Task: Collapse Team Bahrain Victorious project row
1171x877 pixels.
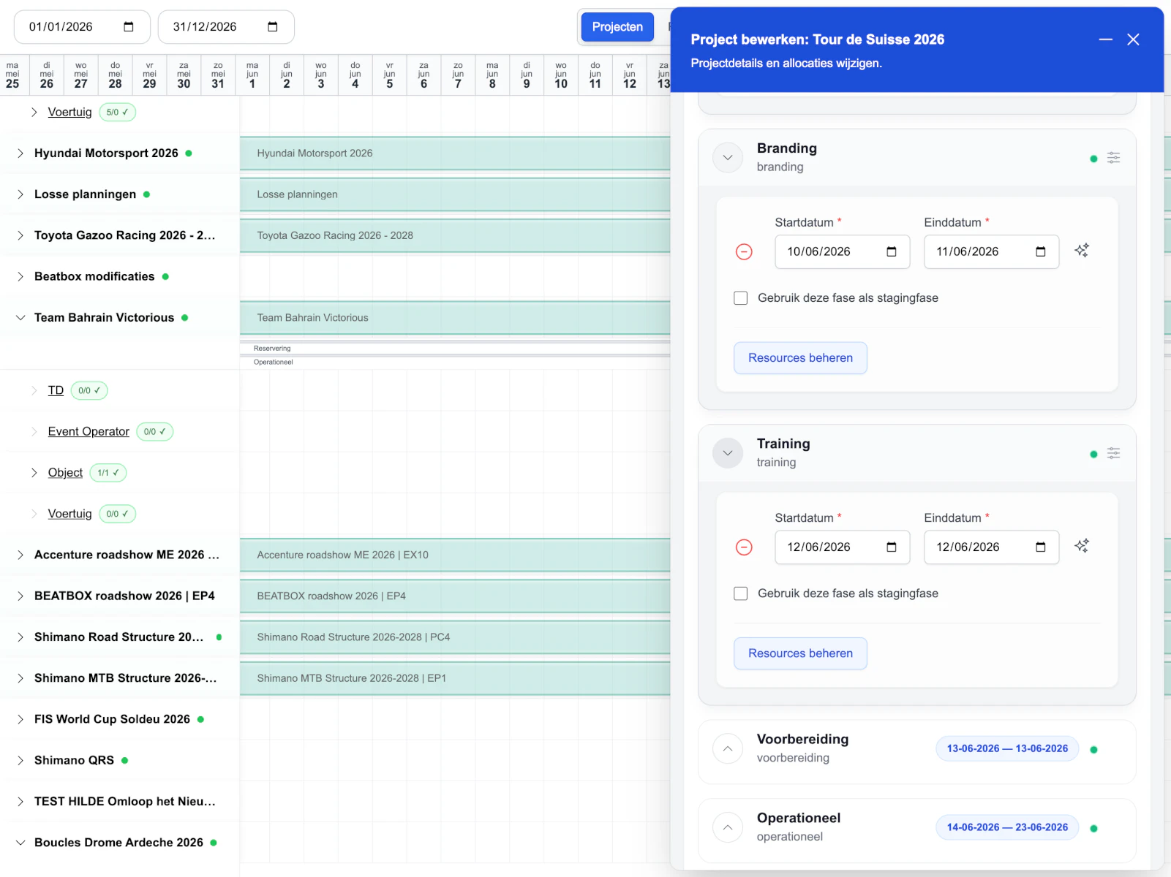Action: [x=20, y=318]
